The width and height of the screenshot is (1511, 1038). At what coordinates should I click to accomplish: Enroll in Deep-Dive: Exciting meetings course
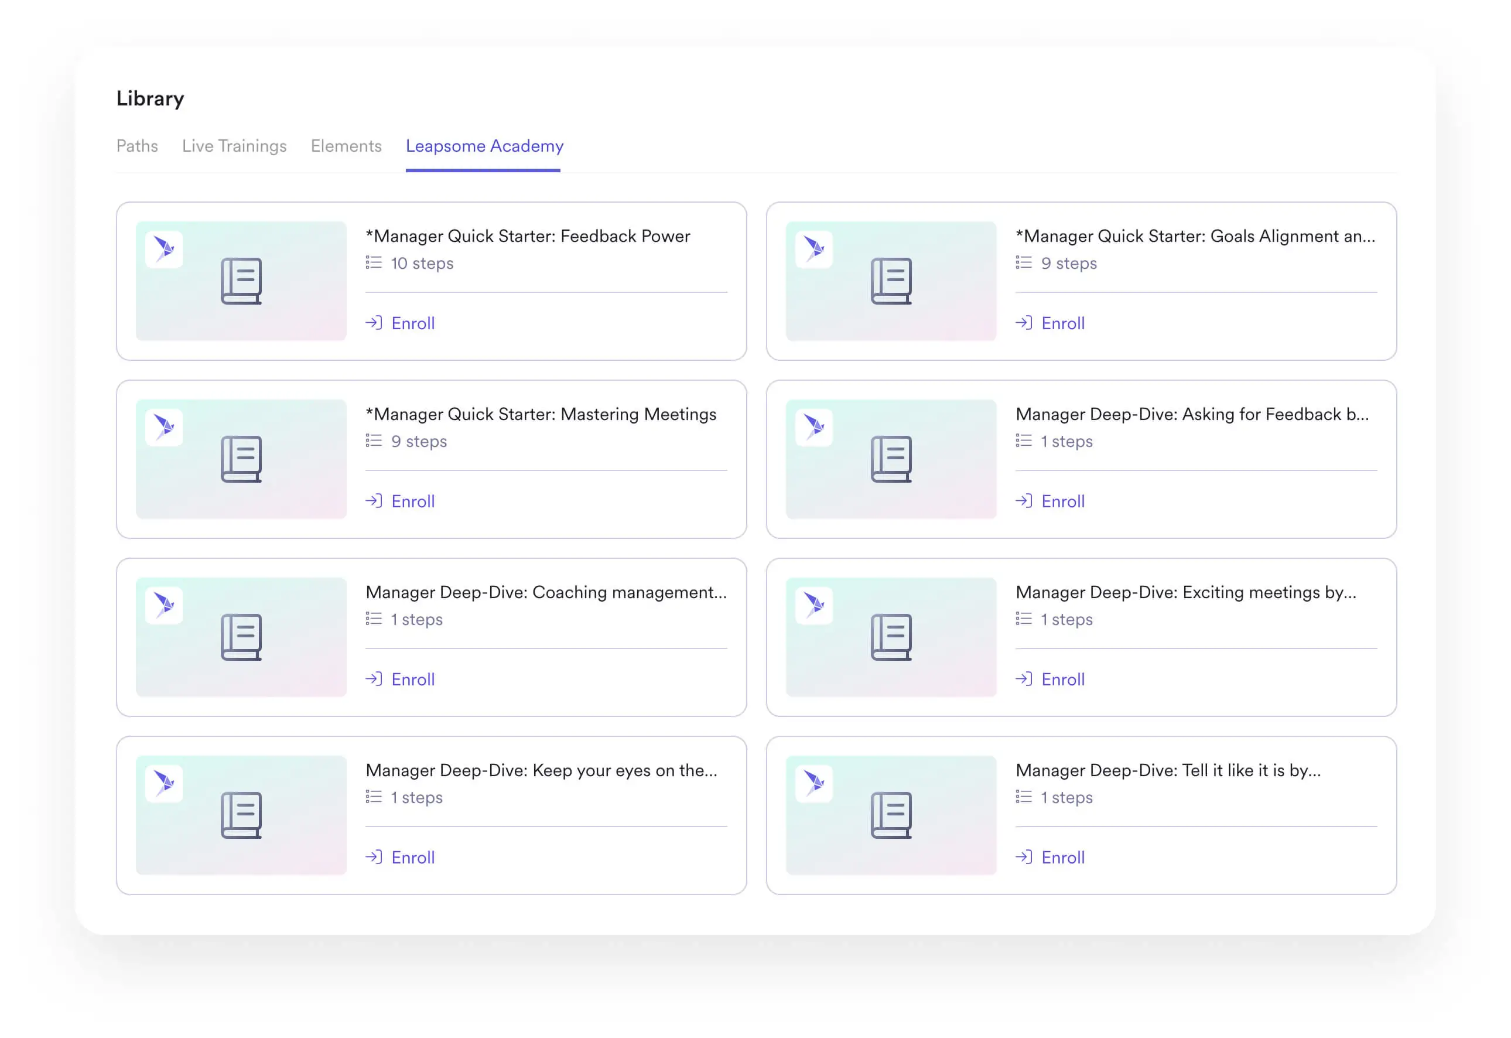(1051, 680)
